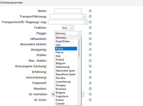Choose Nationalist Spain from the flag list

(x=66, y=70)
